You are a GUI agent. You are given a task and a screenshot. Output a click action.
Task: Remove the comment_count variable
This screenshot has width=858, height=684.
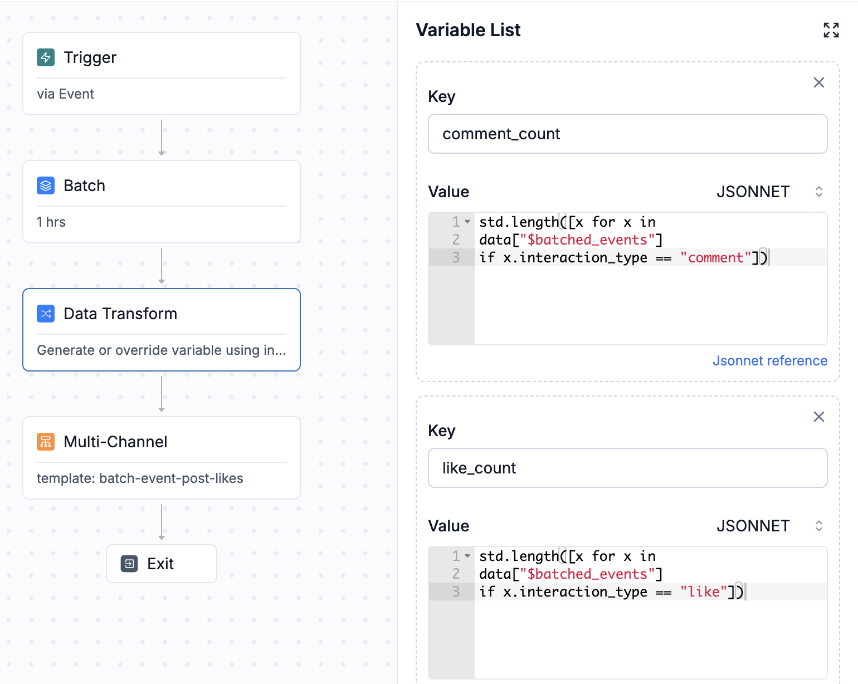[x=818, y=83]
